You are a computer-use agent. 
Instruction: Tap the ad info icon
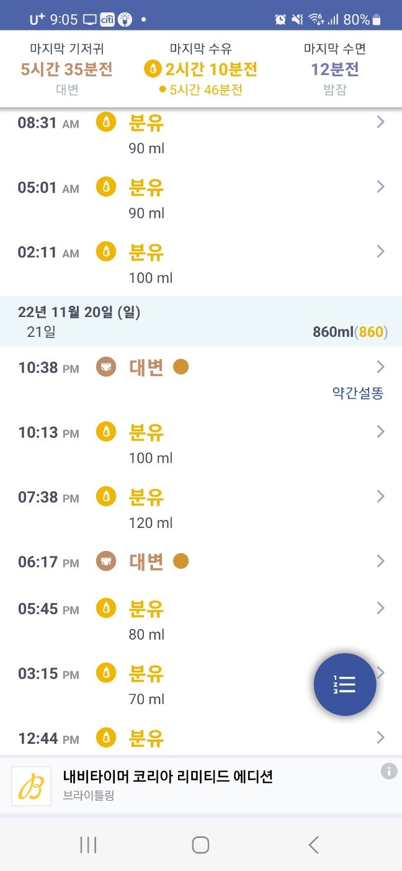(389, 771)
